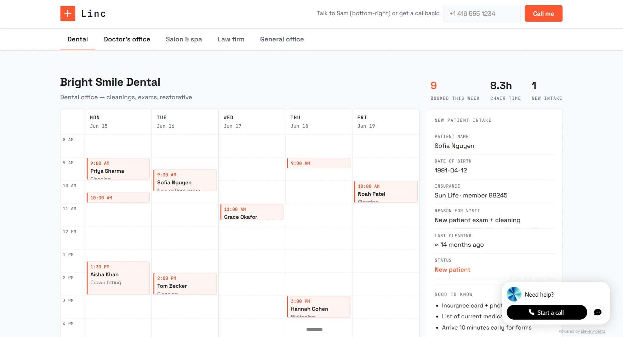623x337 pixels.
Task: Switch to the Doctor's office tab
Action: [127, 39]
